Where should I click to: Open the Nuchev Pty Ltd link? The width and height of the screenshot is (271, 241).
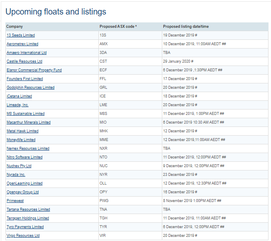point(19,166)
